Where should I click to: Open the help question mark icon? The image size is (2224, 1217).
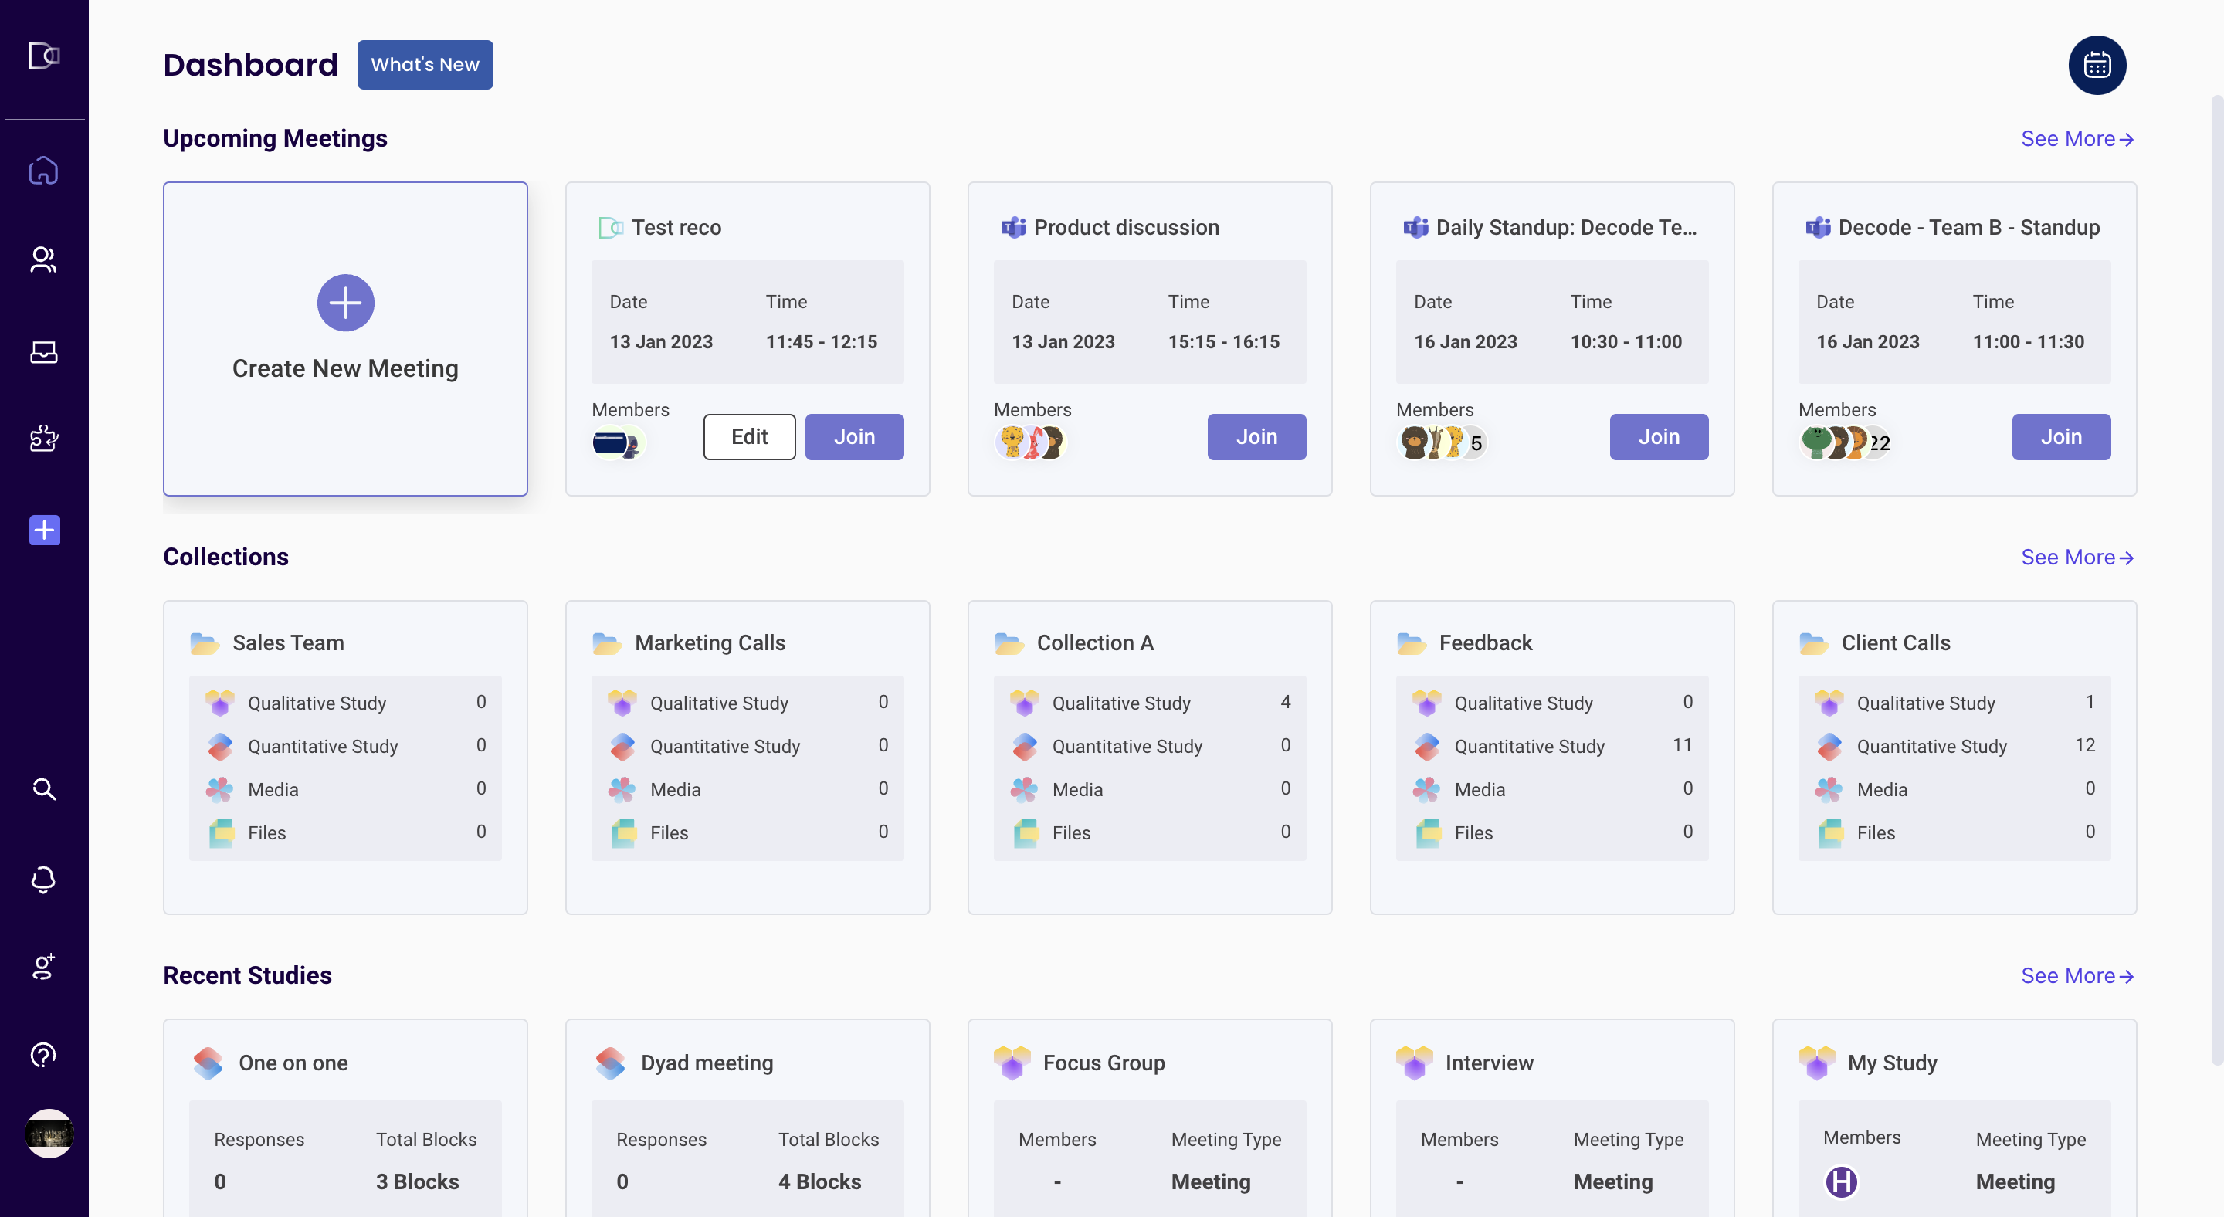click(43, 1055)
